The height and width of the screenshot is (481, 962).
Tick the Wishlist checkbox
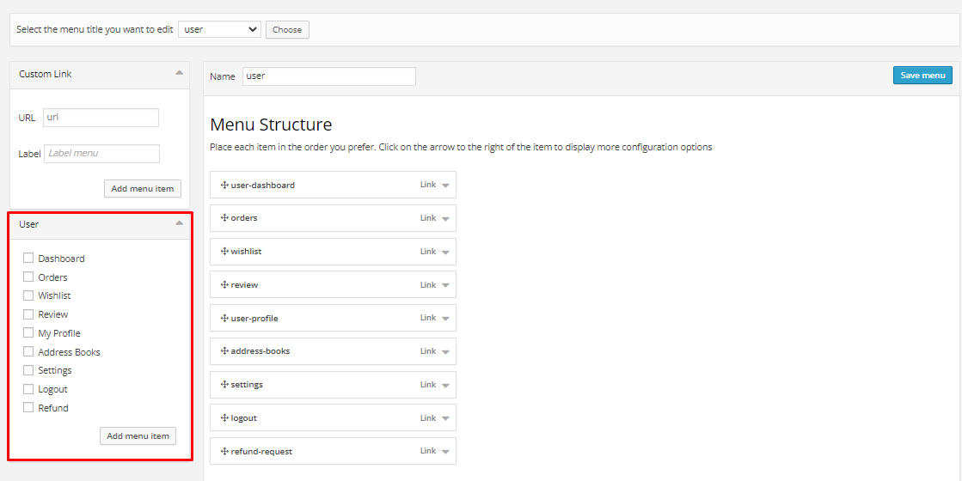(x=28, y=295)
